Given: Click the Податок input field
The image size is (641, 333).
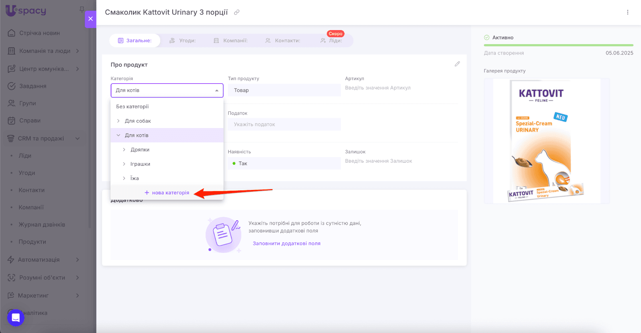Looking at the screenshot, I should point(284,125).
